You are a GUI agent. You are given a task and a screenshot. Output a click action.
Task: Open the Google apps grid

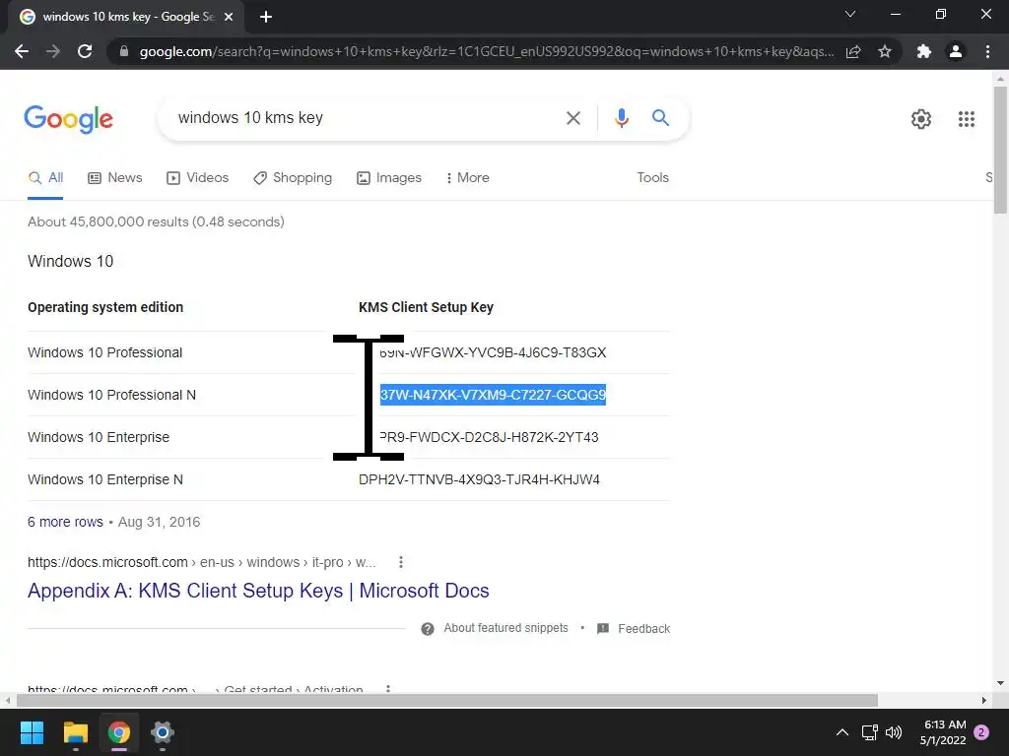tap(967, 119)
